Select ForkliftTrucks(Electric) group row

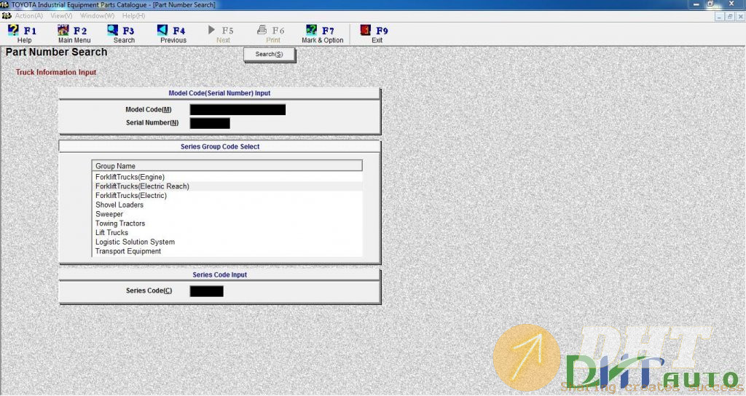227,195
